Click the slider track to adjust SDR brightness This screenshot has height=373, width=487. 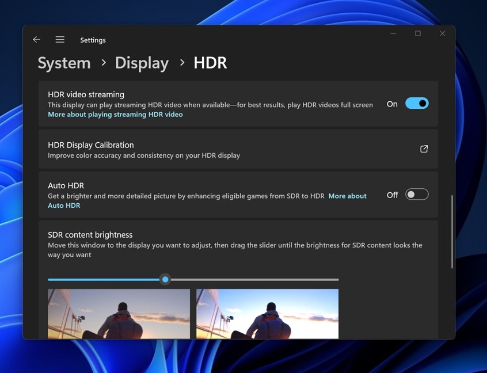[x=259, y=279]
